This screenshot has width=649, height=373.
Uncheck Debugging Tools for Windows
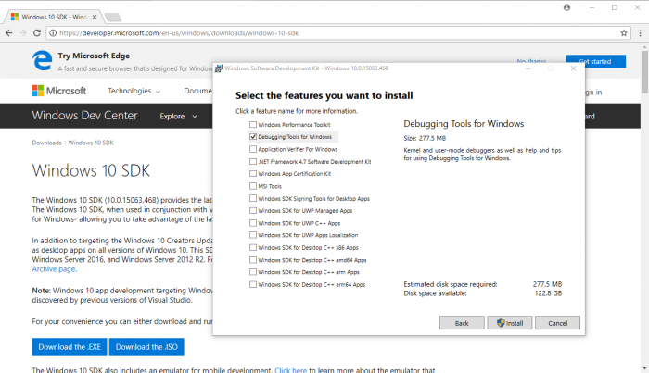pyautogui.click(x=253, y=137)
